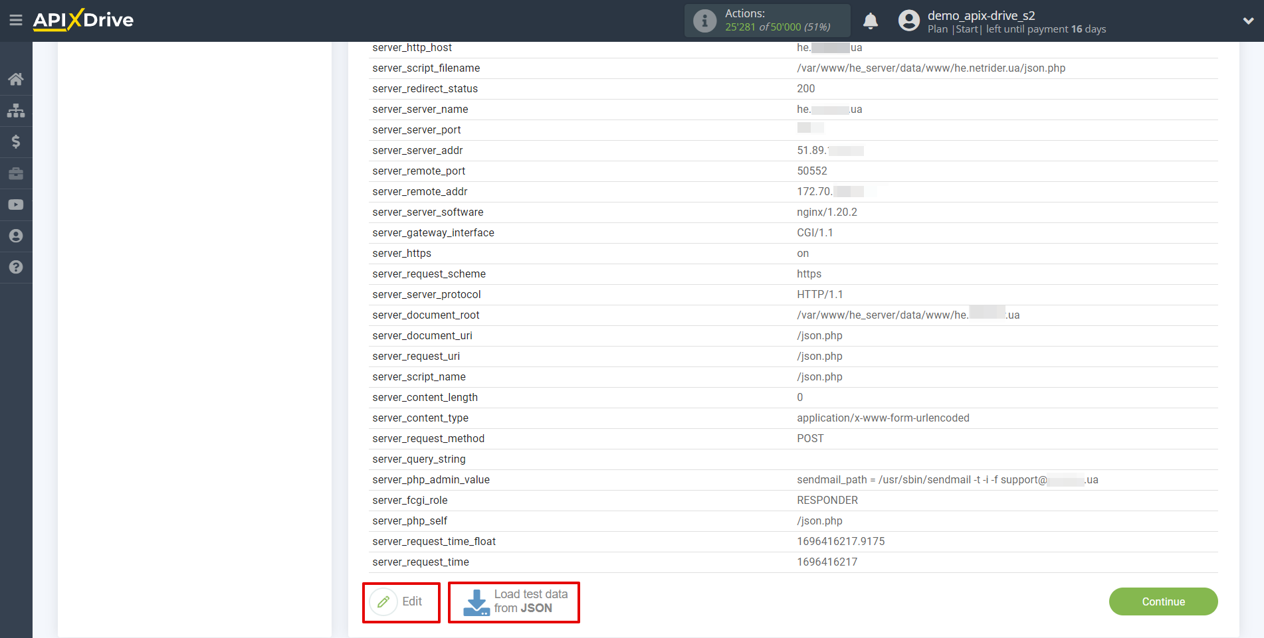Viewport: 1264px width, 638px height.
Task: Select the server_redirect_status value 200
Action: click(805, 89)
